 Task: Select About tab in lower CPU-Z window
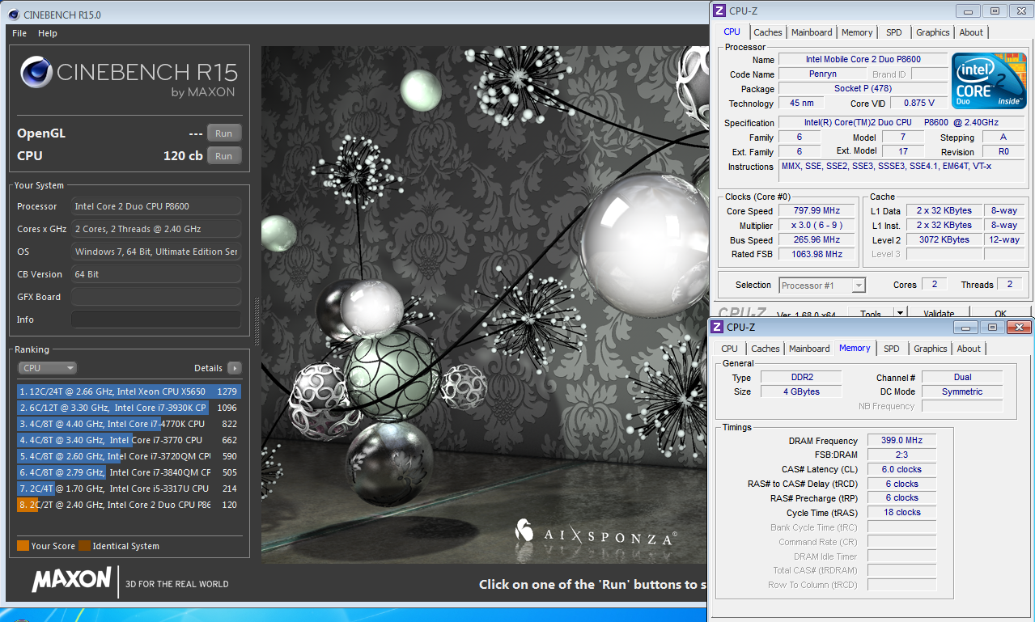(x=969, y=349)
